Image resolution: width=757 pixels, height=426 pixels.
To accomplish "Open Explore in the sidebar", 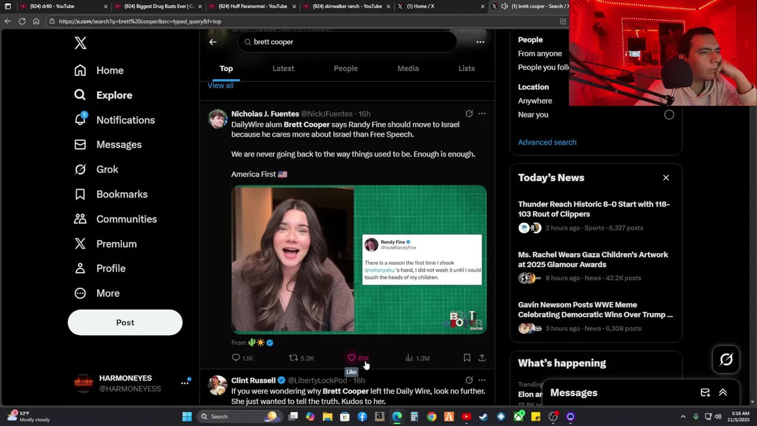I will 103,95.
